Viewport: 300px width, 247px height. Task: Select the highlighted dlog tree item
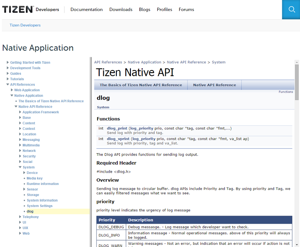(x=30, y=211)
